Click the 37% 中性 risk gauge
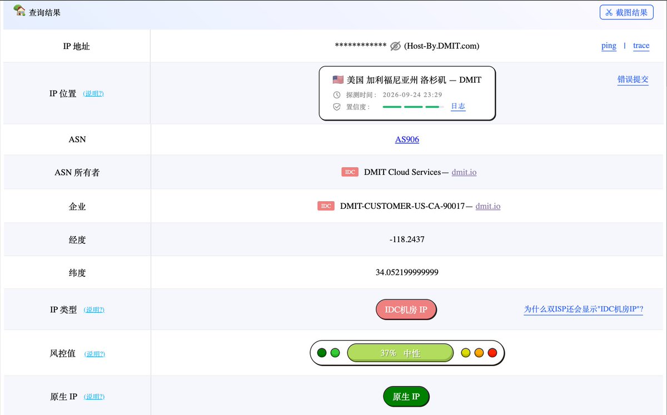 400,353
